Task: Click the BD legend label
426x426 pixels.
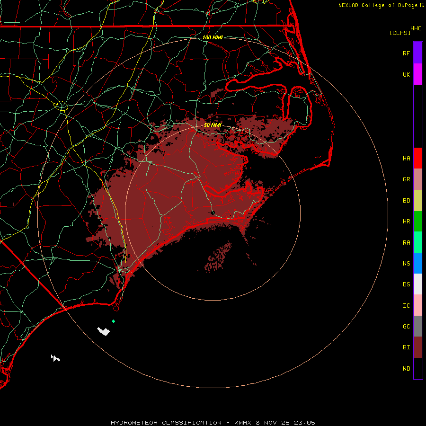Action: pos(406,201)
